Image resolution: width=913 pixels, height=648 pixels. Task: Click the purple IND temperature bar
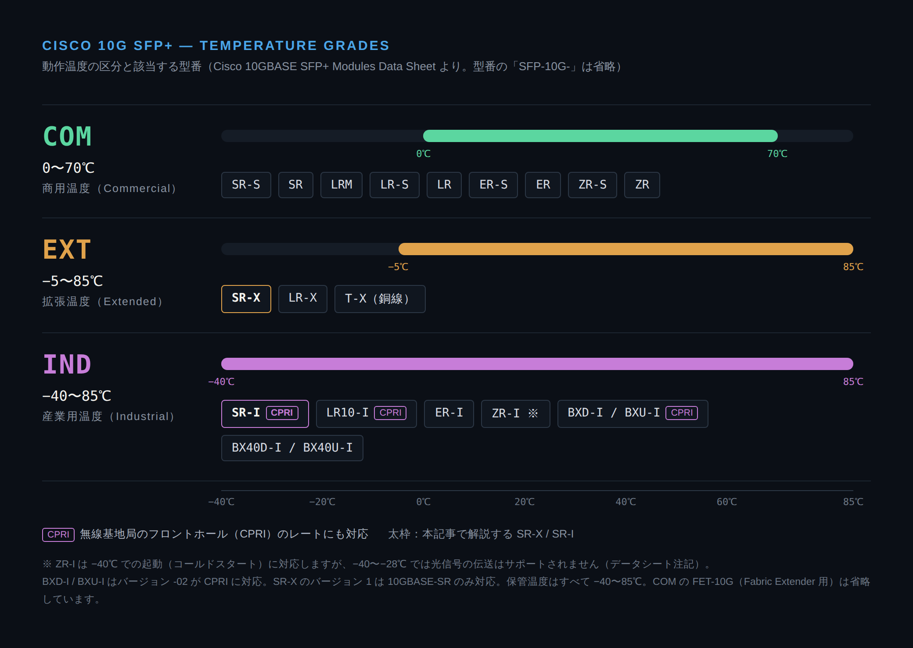pos(537,364)
